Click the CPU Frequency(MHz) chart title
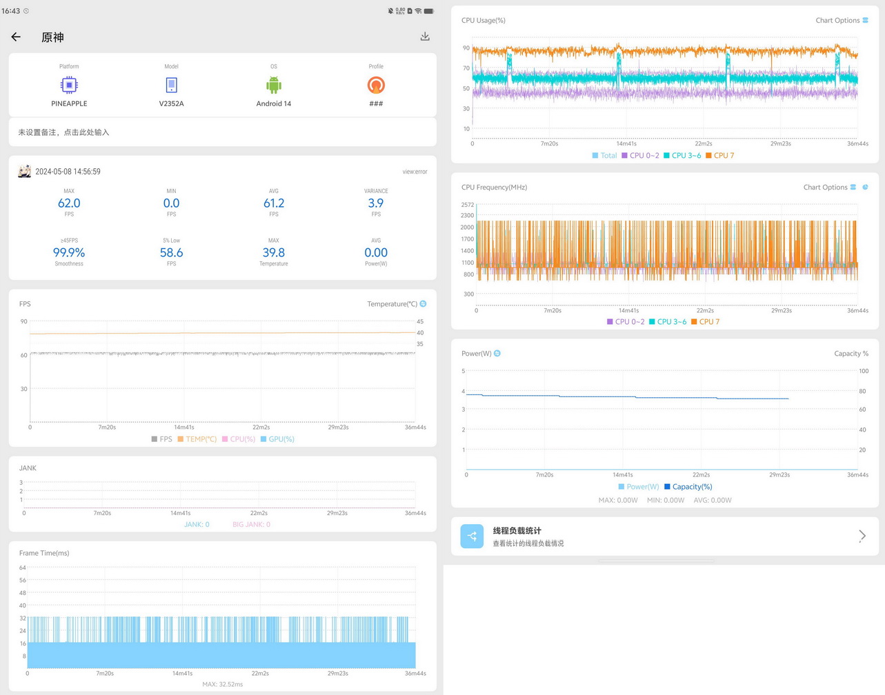885x695 pixels. tap(494, 188)
